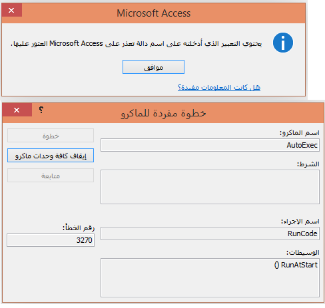Click the error number field showing 3270
325x308 pixels.
pos(51,240)
